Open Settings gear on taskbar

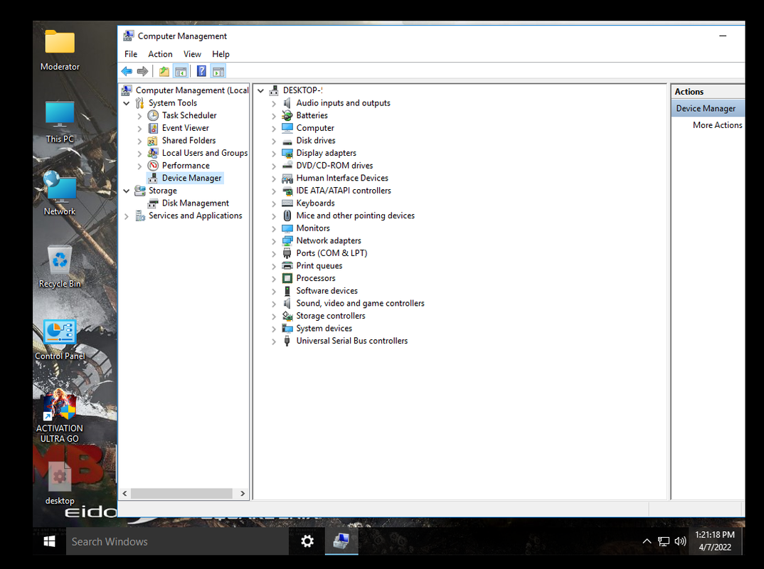(x=307, y=541)
